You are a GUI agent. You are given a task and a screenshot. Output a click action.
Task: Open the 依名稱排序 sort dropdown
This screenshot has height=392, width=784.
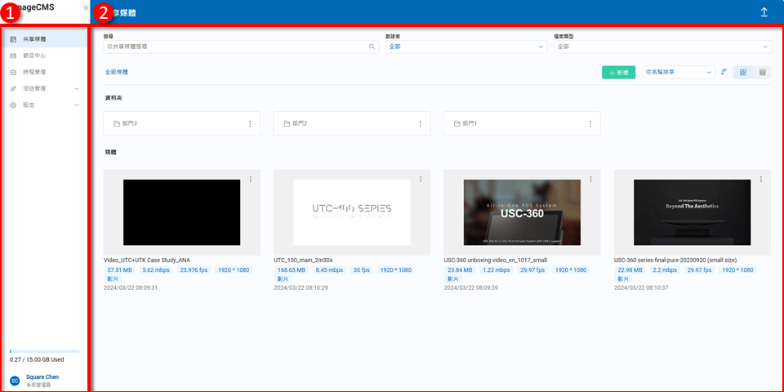pos(678,73)
